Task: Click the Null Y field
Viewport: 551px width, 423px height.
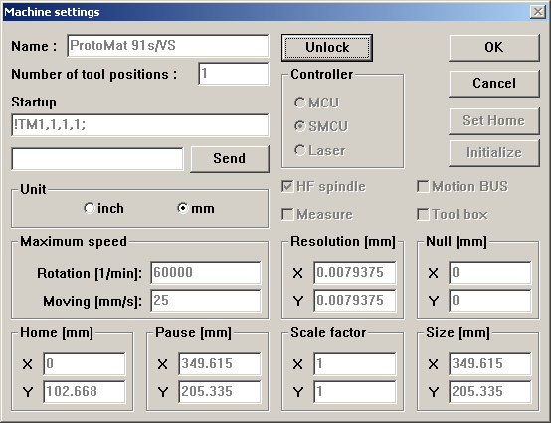Action: 490,301
